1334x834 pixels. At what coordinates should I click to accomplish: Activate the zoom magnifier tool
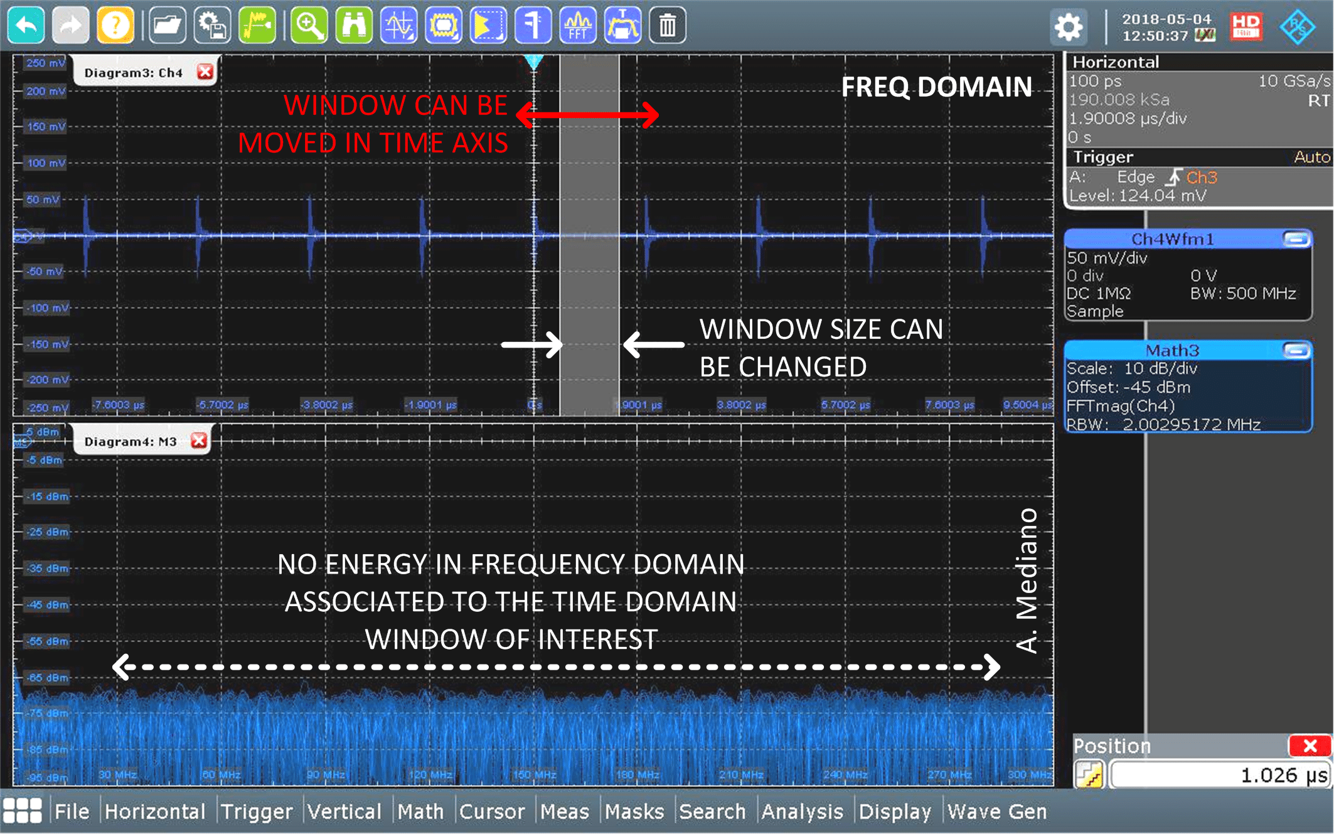pyautogui.click(x=309, y=26)
